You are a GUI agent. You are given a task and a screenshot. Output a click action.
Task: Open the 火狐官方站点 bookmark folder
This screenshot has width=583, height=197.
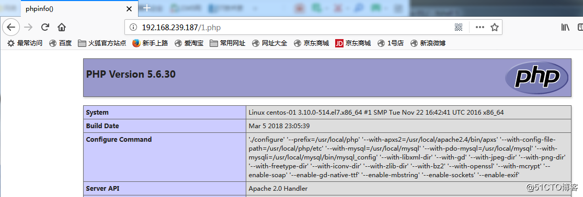102,43
